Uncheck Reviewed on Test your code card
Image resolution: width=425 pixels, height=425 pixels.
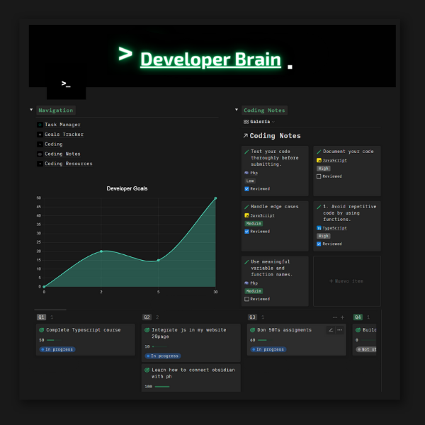coord(246,189)
